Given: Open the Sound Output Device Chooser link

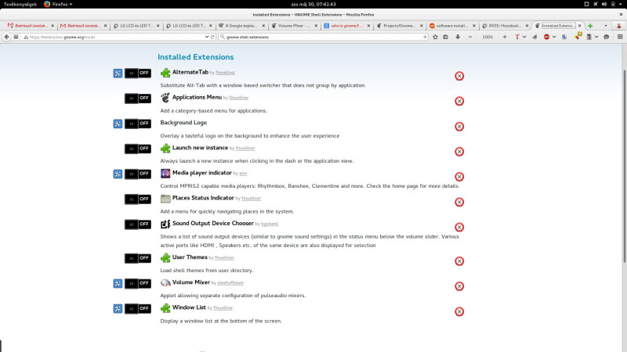Looking at the screenshot, I should [x=212, y=224].
